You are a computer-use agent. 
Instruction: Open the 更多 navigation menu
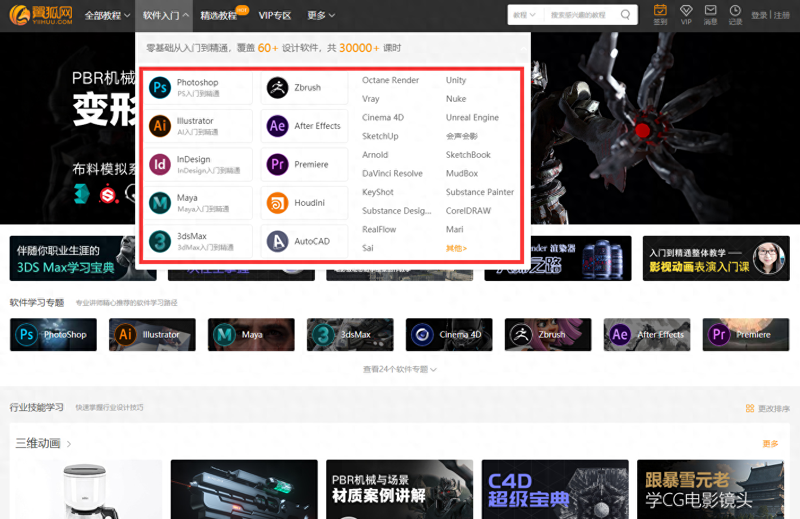point(321,16)
